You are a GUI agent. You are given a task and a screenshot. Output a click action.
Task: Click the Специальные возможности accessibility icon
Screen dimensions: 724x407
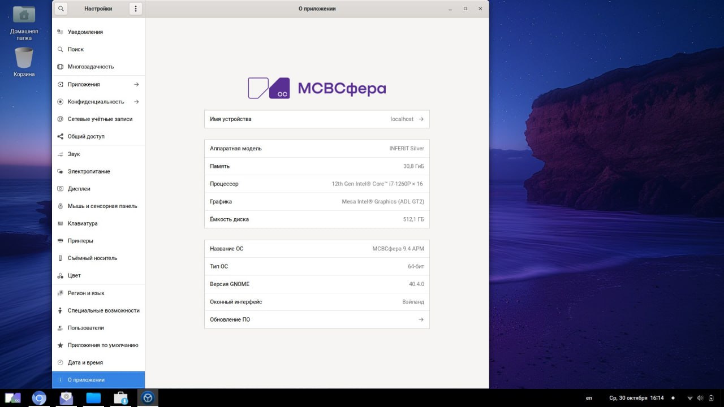[x=60, y=310]
